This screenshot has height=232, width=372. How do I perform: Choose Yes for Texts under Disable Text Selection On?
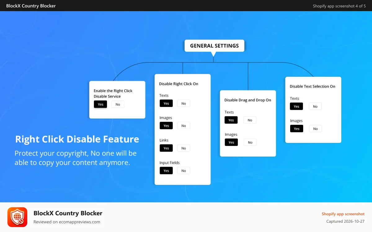[x=297, y=106]
